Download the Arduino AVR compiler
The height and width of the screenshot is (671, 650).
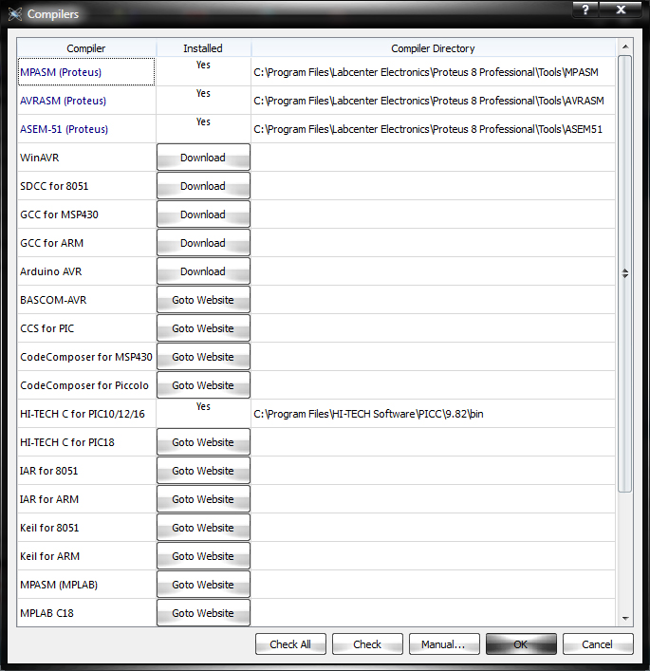[x=203, y=271]
